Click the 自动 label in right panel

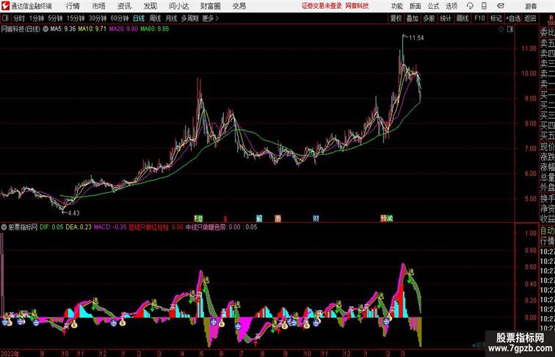coord(547,231)
